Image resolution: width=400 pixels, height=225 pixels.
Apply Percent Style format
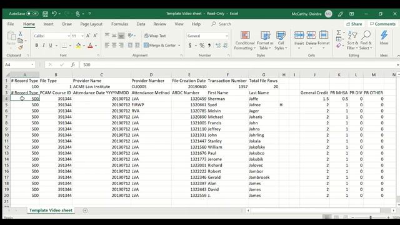pos(202,46)
